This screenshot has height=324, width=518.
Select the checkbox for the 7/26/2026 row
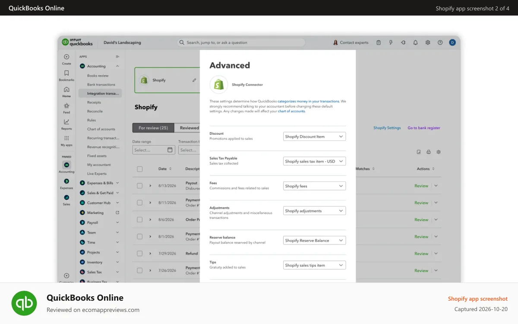click(x=139, y=270)
